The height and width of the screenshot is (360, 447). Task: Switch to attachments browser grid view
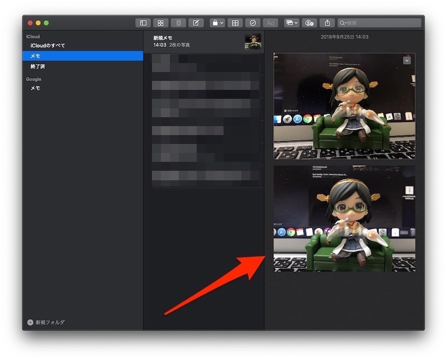click(160, 23)
